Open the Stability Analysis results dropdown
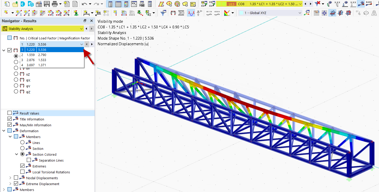The width and height of the screenshot is (379, 192). click(81, 29)
